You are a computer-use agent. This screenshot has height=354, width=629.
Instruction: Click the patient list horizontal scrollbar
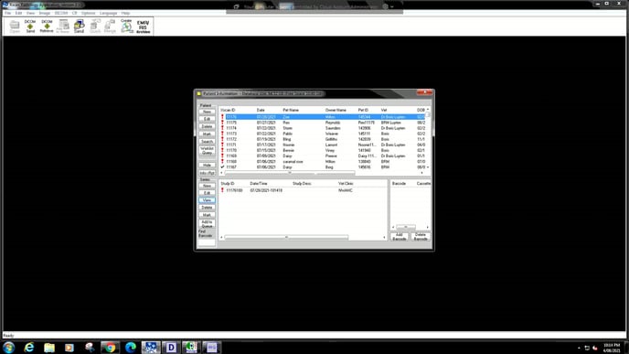pos(290,173)
